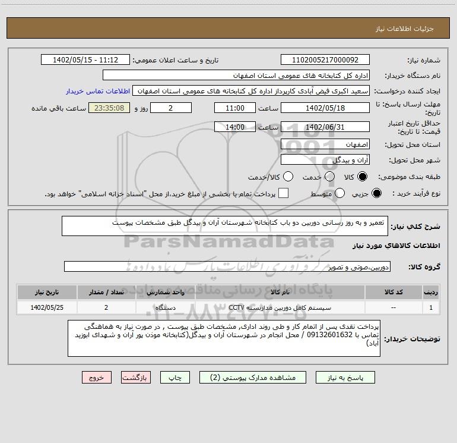Click the quantity cell showing 2 in table
This screenshot has height=443, width=457.
106,307
